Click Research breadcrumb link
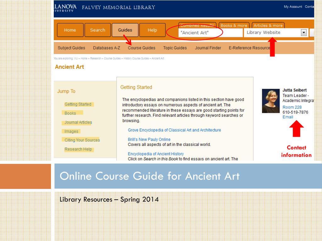Screen dimensions: 322x241 click(96, 58)
